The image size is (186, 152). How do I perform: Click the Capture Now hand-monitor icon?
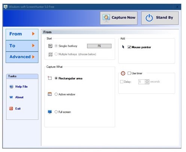(x=106, y=18)
